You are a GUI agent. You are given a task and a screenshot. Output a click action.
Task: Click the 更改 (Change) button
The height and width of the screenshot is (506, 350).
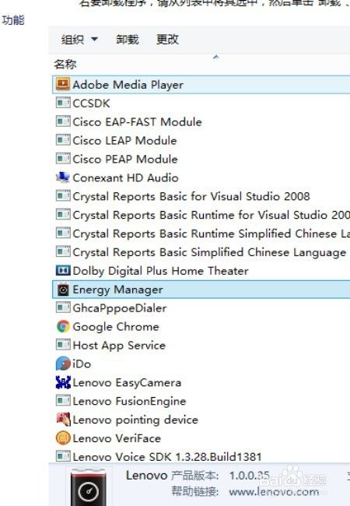coord(167,40)
